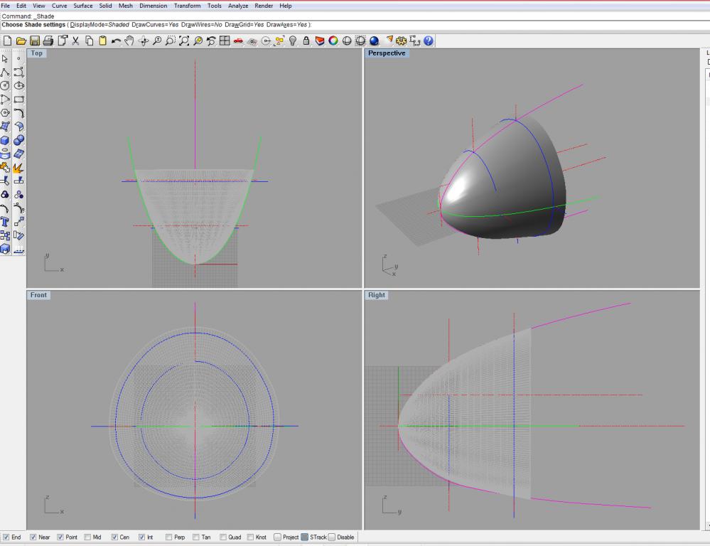Open the Surface menu
This screenshot has width=710, height=546.
point(82,6)
